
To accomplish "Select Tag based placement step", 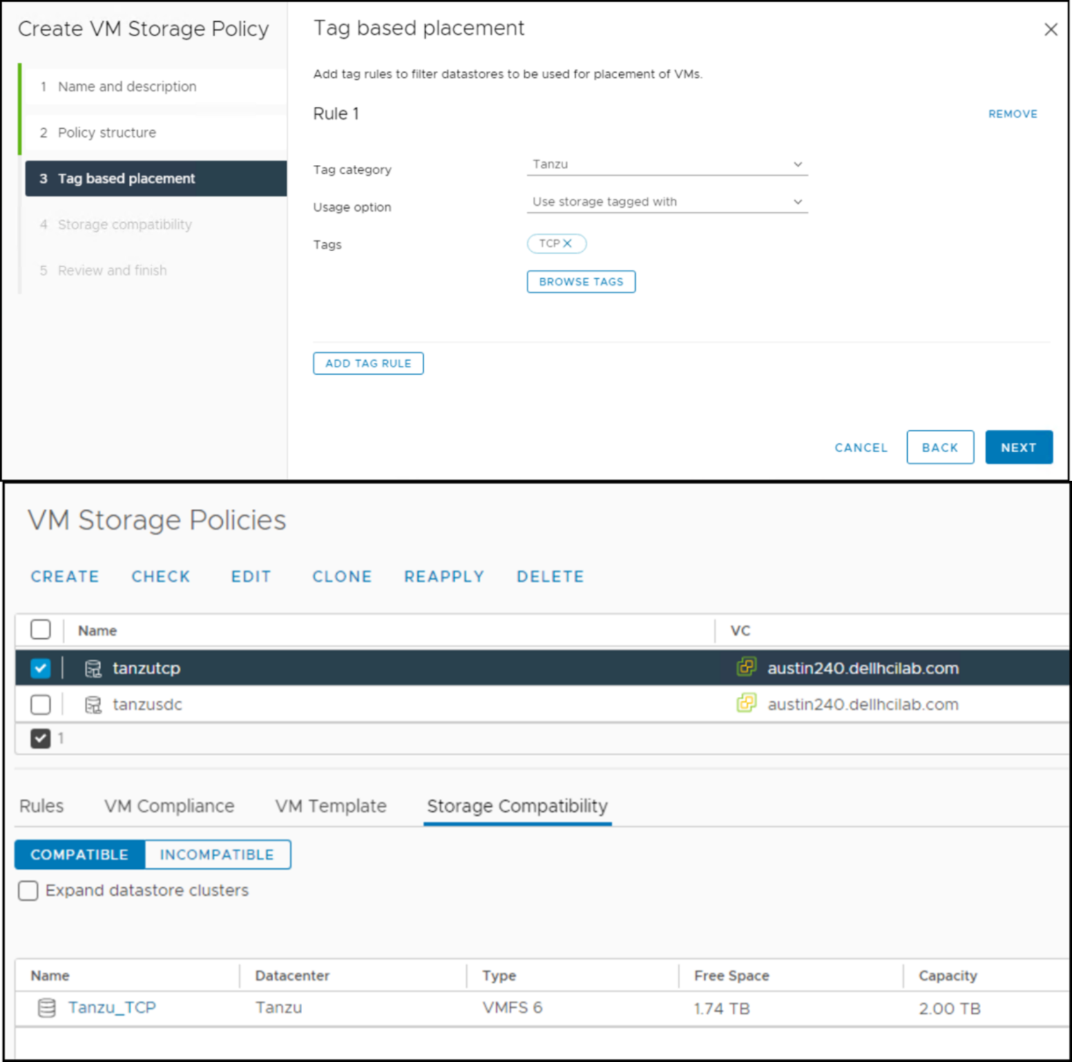I will (x=155, y=178).
